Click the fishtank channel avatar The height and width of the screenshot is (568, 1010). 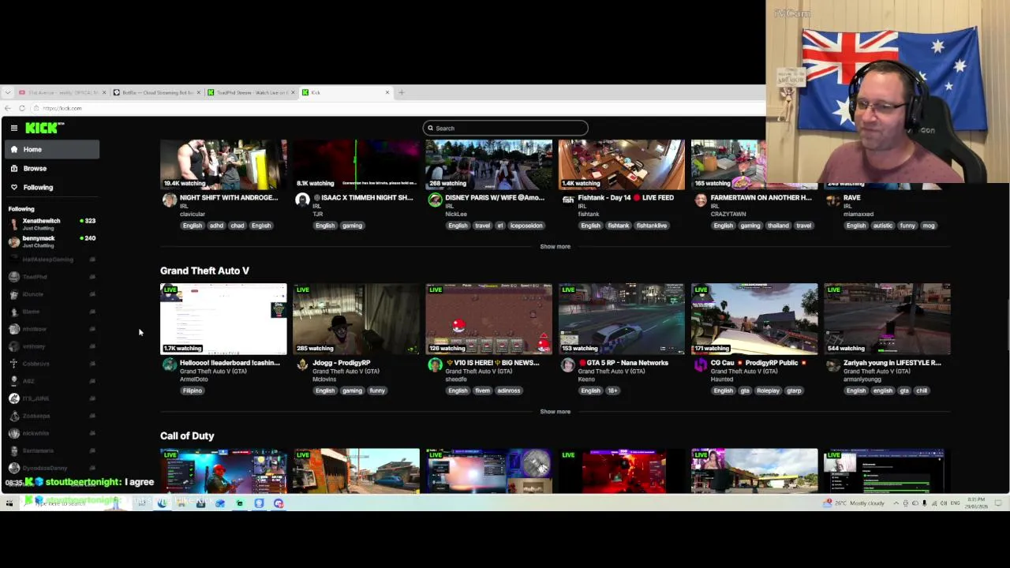point(567,200)
